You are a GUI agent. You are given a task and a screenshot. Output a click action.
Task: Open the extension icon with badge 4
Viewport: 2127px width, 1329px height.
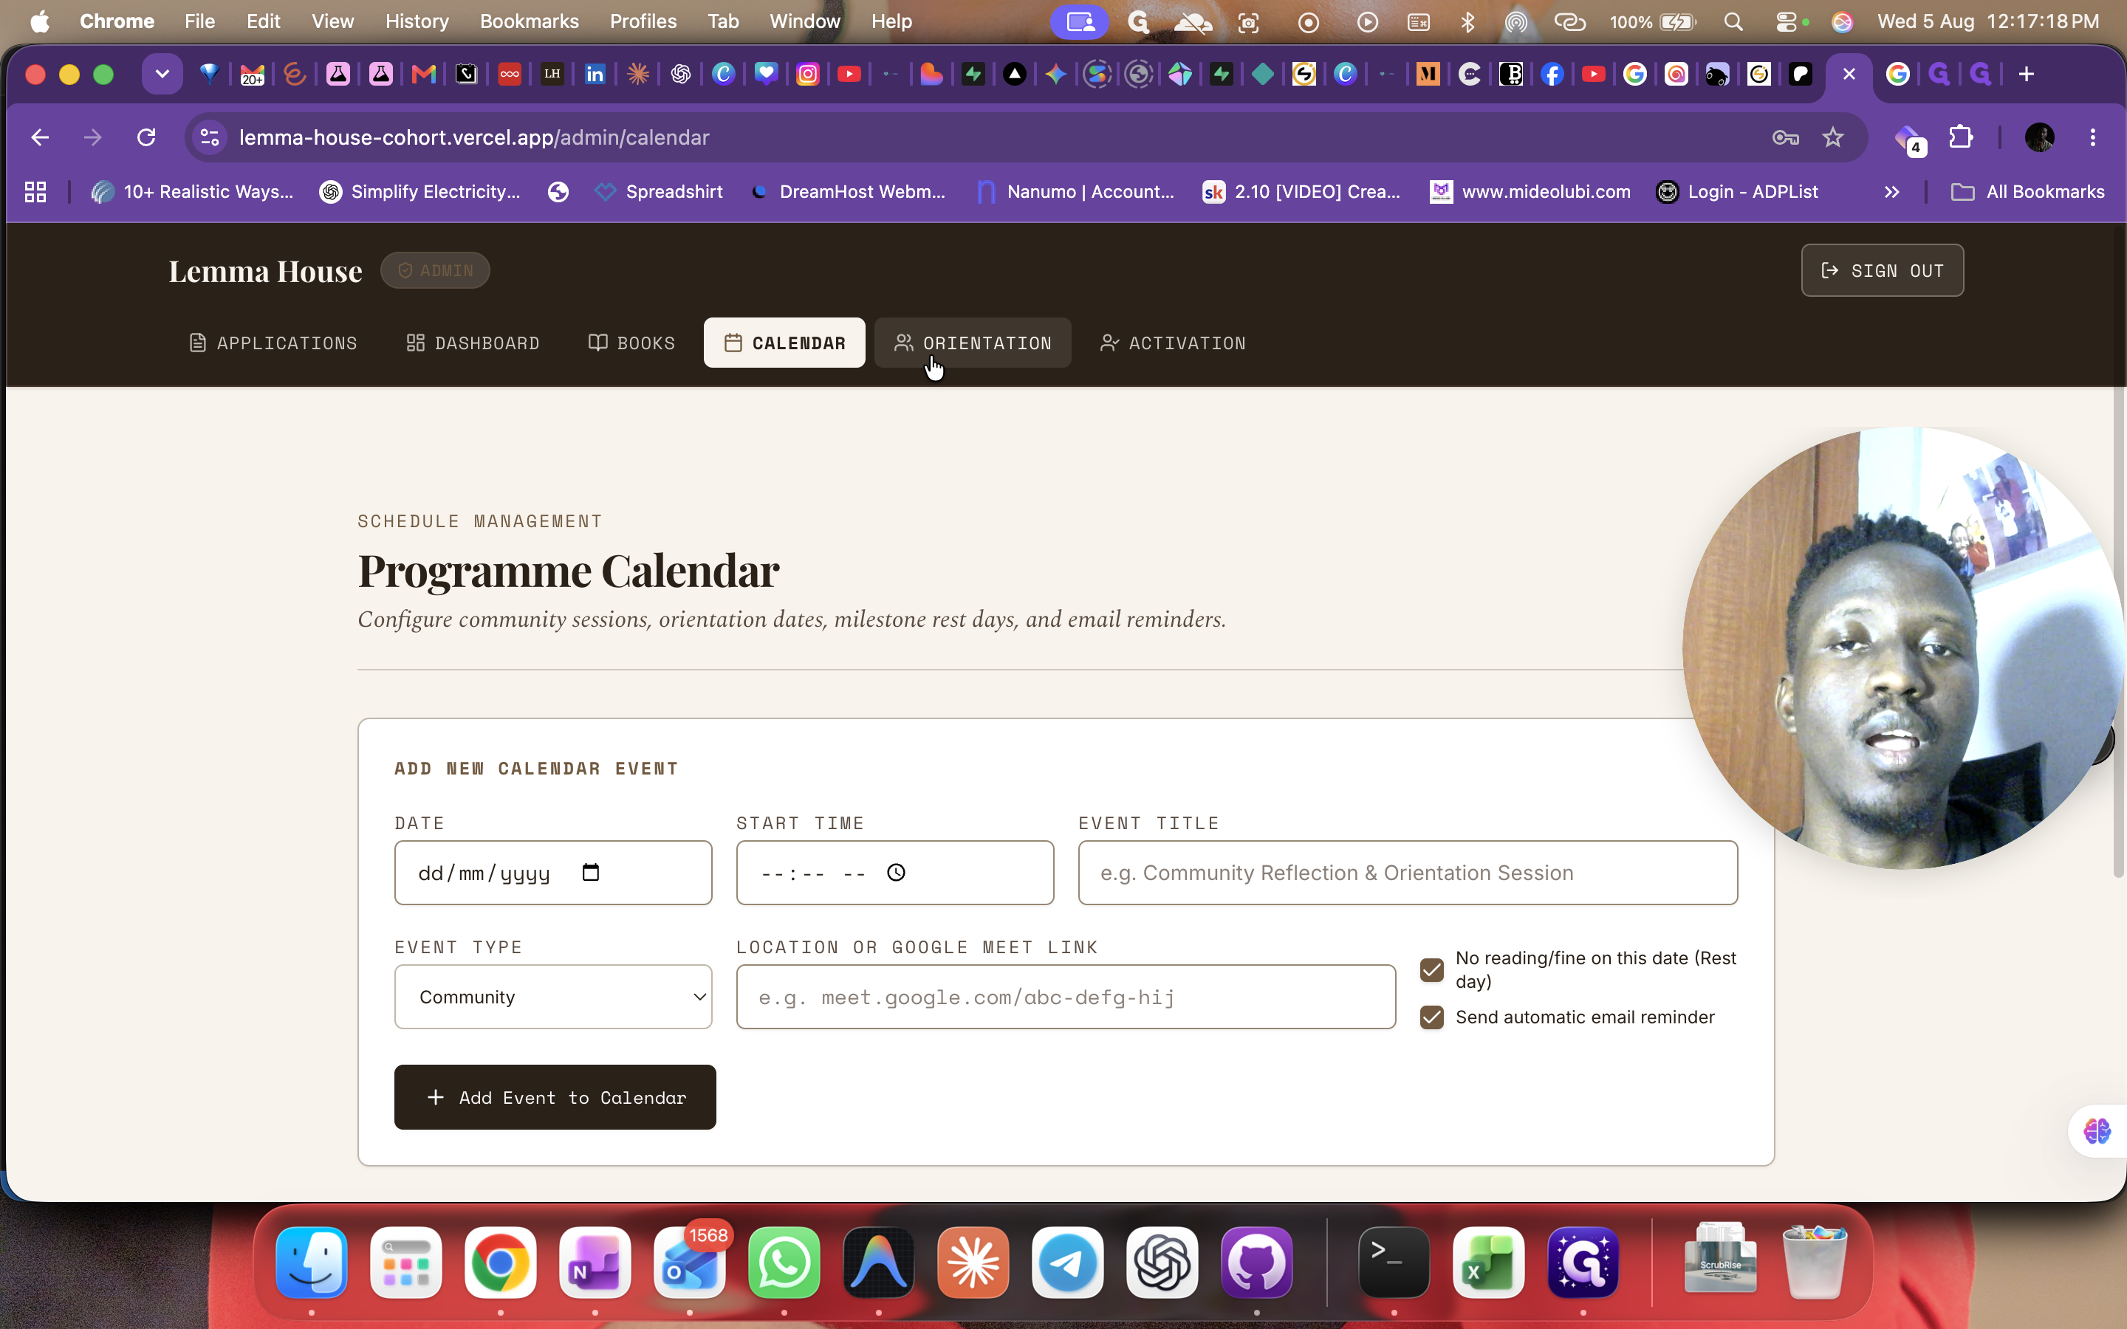(x=1909, y=139)
